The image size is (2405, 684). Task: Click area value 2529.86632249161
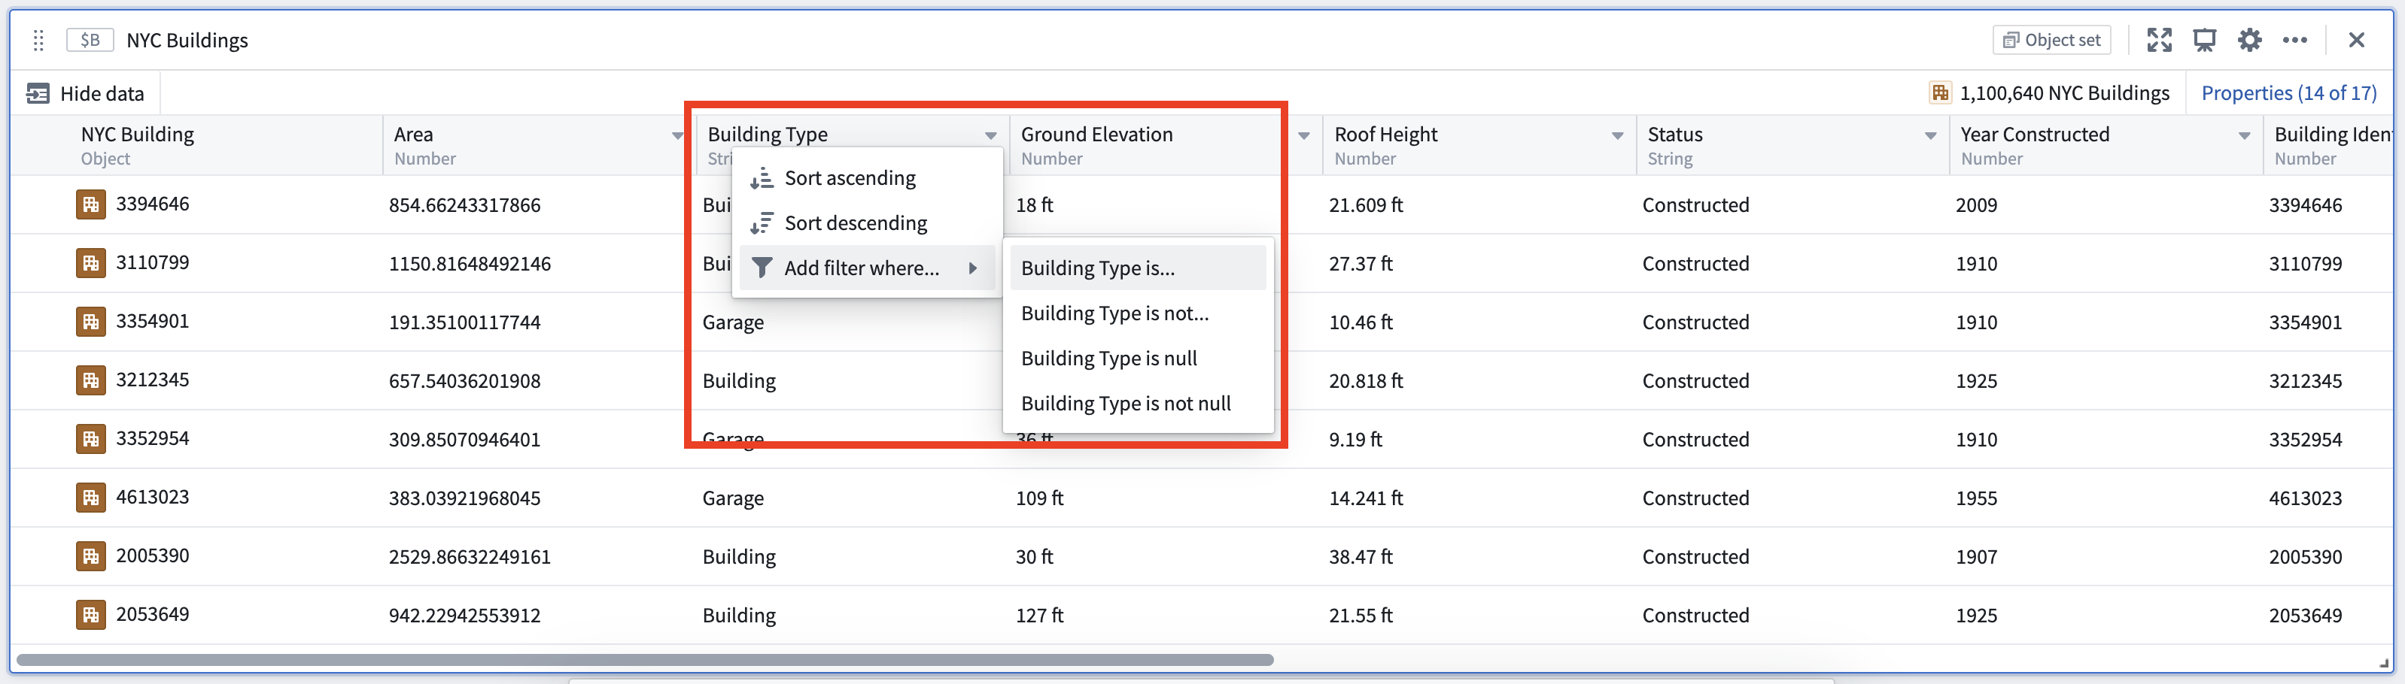(470, 557)
